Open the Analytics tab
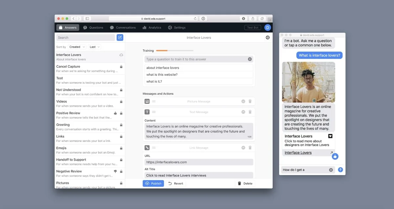 (152, 28)
